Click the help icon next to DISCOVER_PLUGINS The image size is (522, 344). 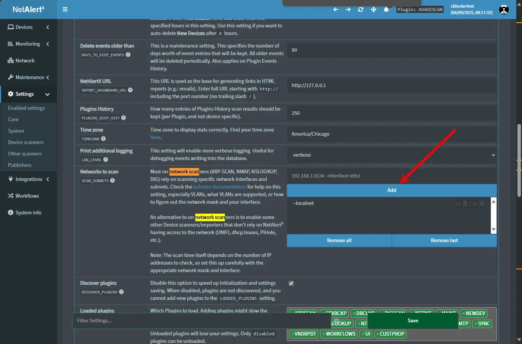pos(121,292)
